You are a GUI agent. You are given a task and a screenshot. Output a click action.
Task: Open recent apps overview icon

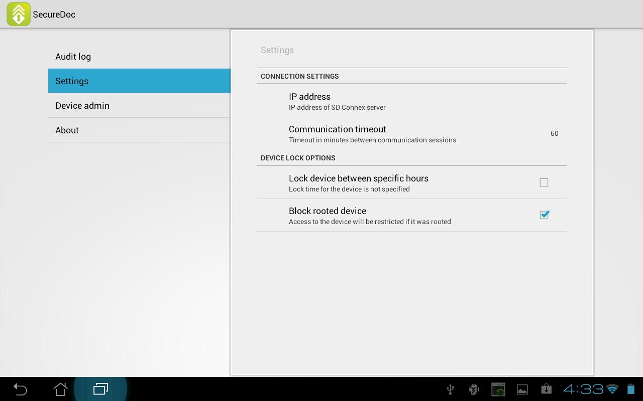[x=100, y=389]
